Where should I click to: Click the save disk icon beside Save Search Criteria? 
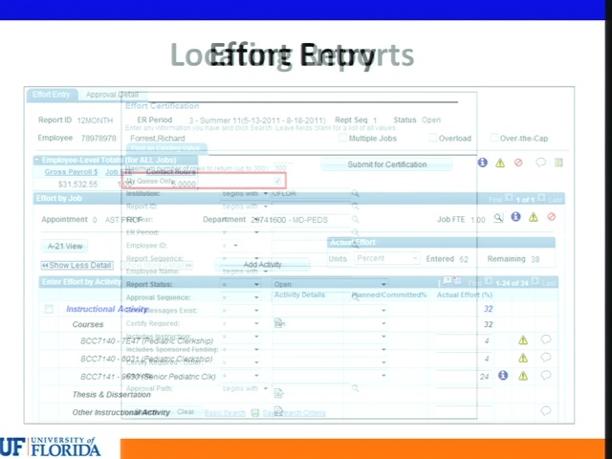tap(255, 412)
